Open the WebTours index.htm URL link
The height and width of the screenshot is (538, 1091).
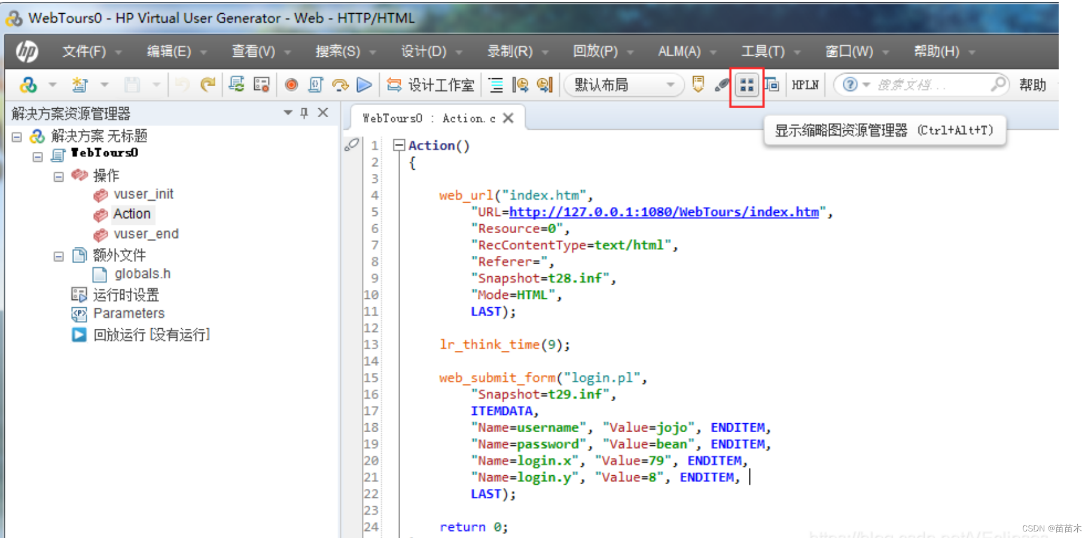click(664, 212)
